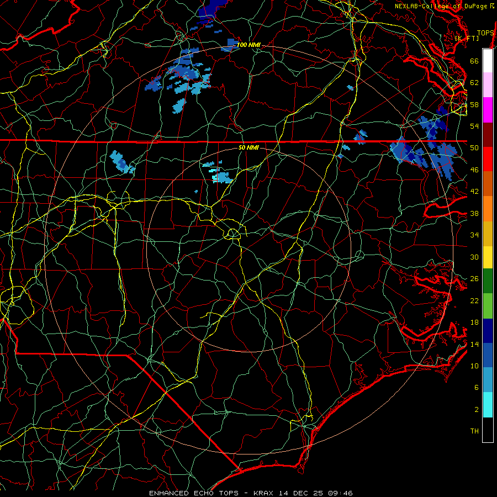The height and width of the screenshot is (497, 497).
Task: Click the "62" legend value
Action: click(474, 83)
